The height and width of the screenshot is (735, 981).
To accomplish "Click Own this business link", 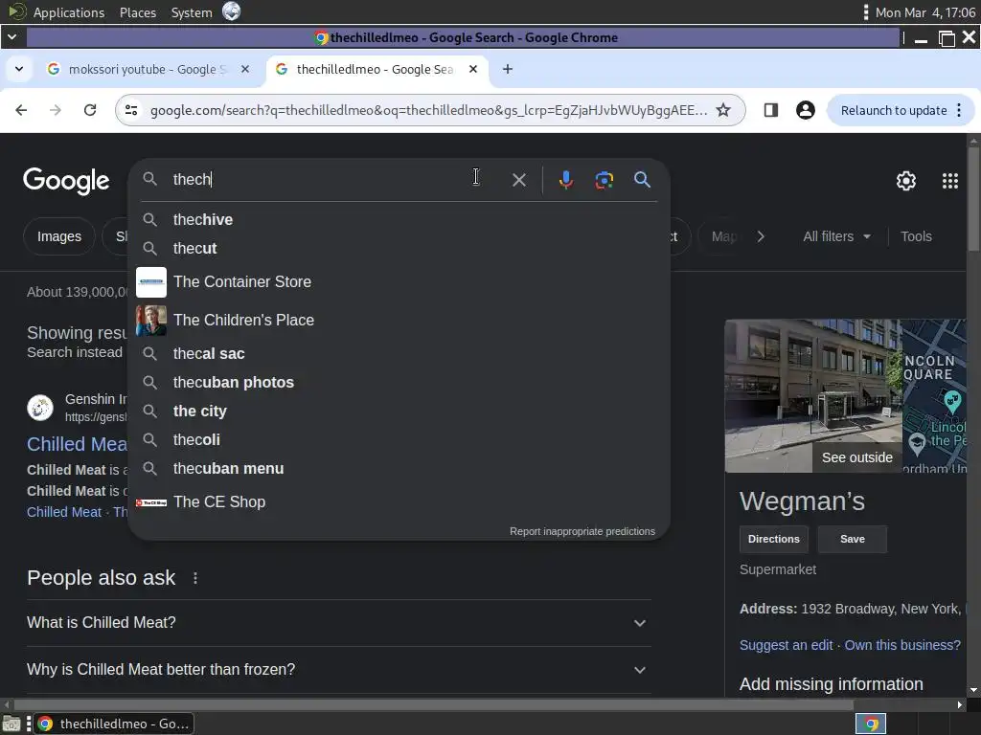I will 902,646.
